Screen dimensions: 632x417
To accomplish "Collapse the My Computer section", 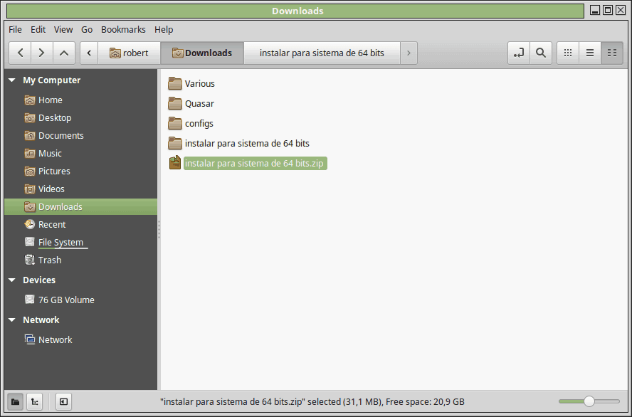I will pos(12,80).
